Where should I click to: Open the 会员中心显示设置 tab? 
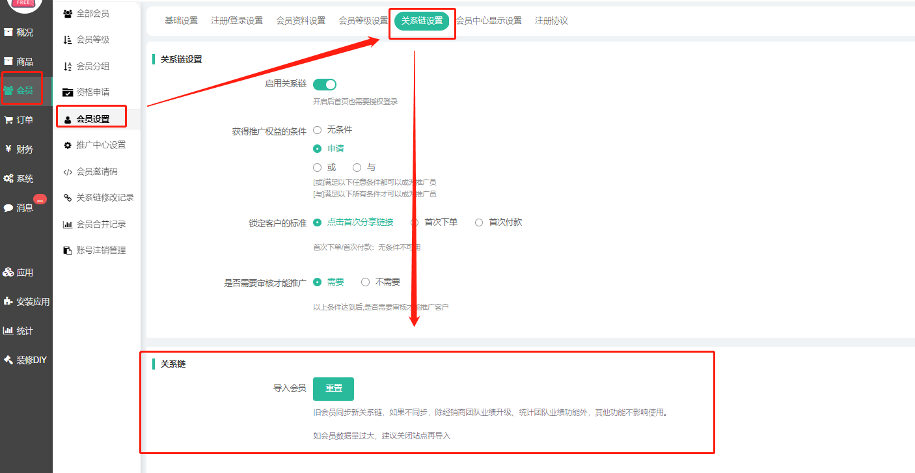pyautogui.click(x=489, y=21)
